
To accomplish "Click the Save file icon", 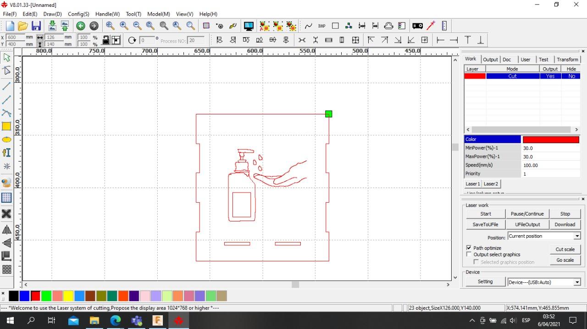I will (36, 26).
